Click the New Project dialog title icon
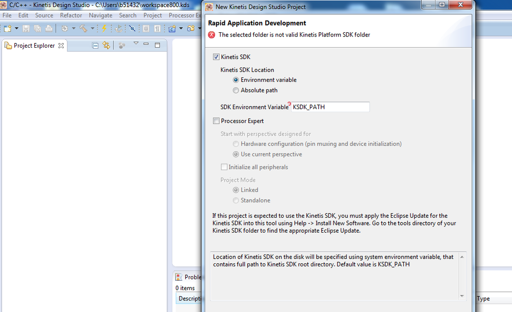This screenshot has height=312, width=512. (209, 7)
